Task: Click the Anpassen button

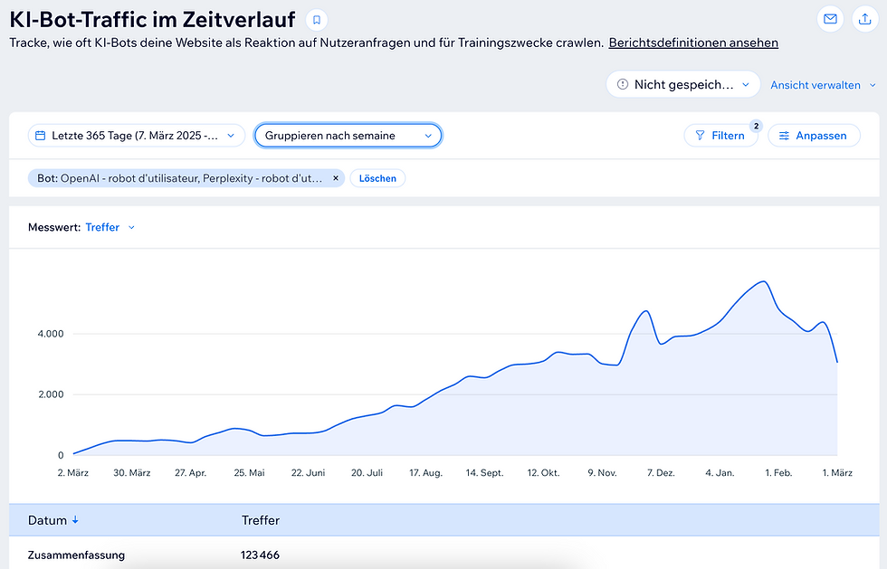Action: (x=814, y=135)
